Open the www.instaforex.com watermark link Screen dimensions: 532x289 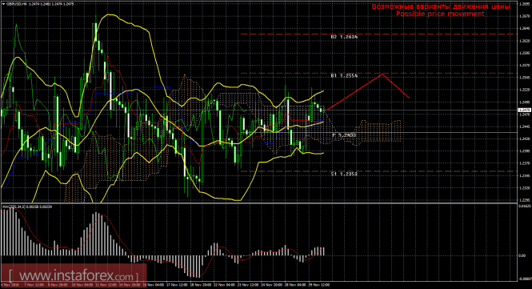pos(74,275)
